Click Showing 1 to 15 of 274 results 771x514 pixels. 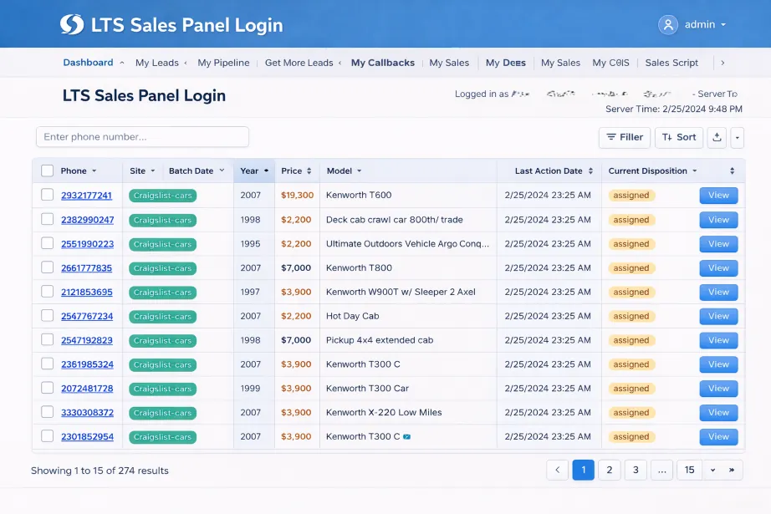(100, 471)
